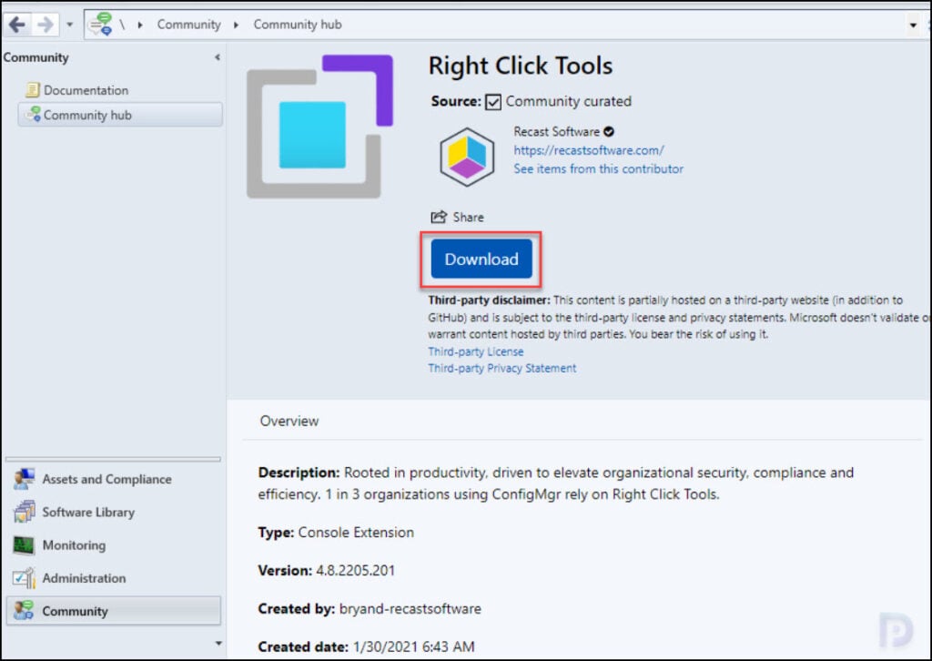Open the recastsoftware.com link
The width and height of the screenshot is (932, 661).
pyautogui.click(x=589, y=150)
